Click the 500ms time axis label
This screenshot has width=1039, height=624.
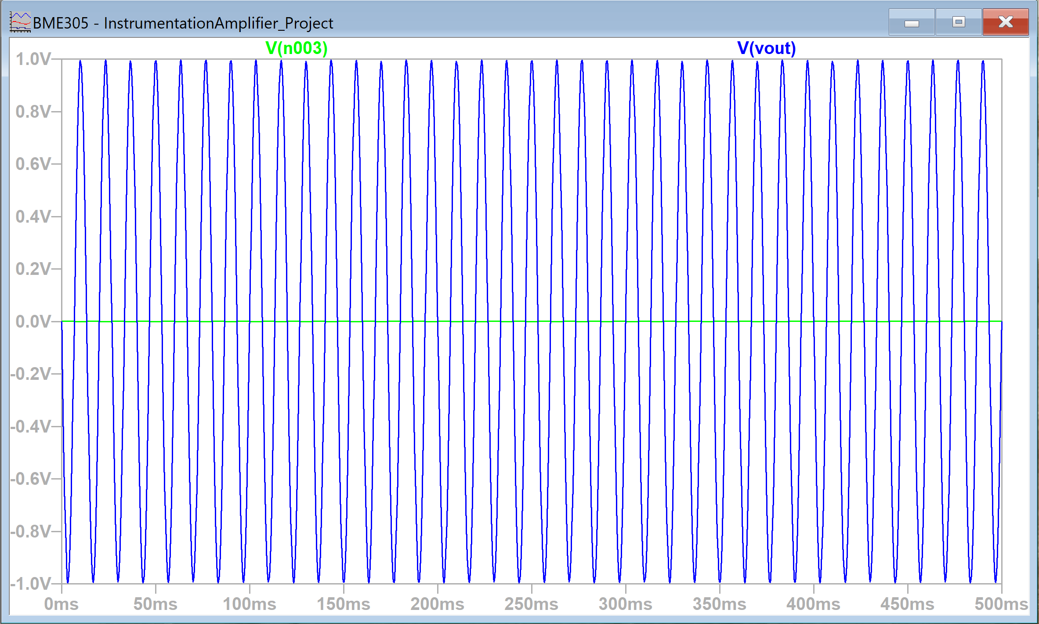[1005, 604]
